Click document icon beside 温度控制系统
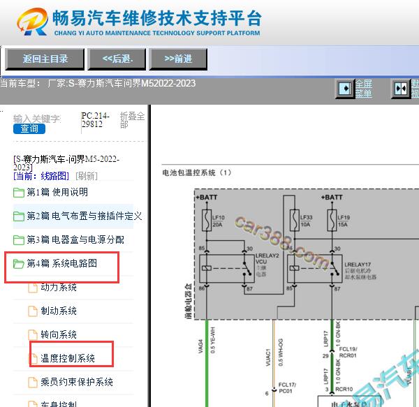The width and height of the screenshot is (419, 407). (33, 359)
